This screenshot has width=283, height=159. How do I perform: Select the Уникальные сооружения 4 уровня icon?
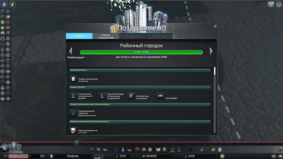pyautogui.click(x=73, y=96)
